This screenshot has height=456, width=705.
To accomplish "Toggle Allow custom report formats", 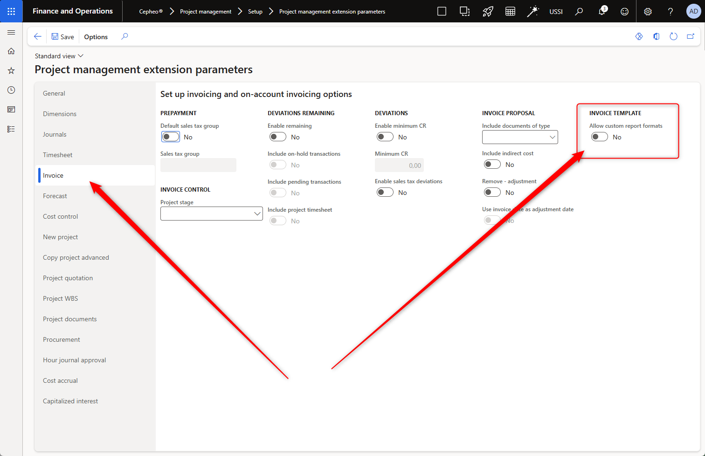I will (599, 137).
